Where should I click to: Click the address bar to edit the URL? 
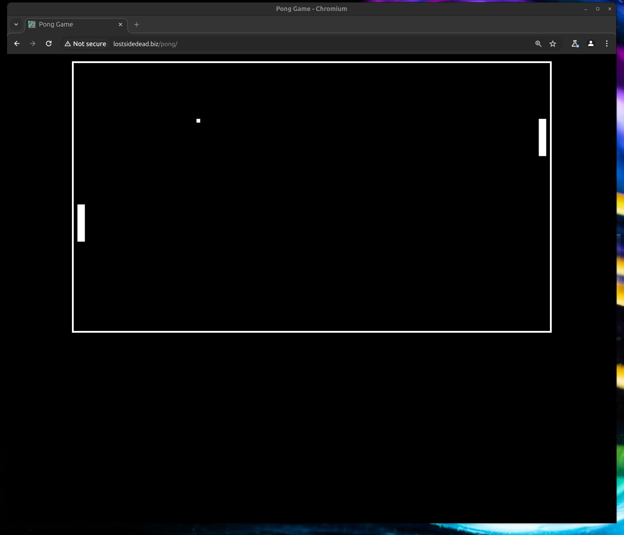(x=248, y=44)
